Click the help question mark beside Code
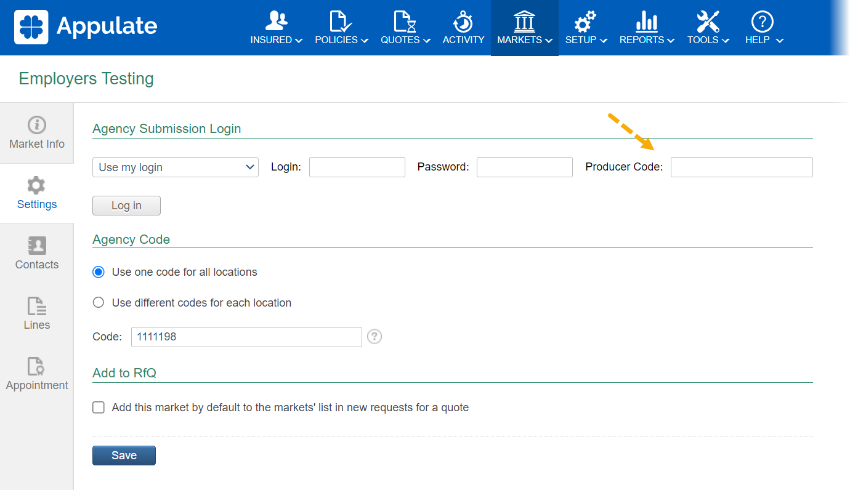The width and height of the screenshot is (850, 490). click(374, 337)
